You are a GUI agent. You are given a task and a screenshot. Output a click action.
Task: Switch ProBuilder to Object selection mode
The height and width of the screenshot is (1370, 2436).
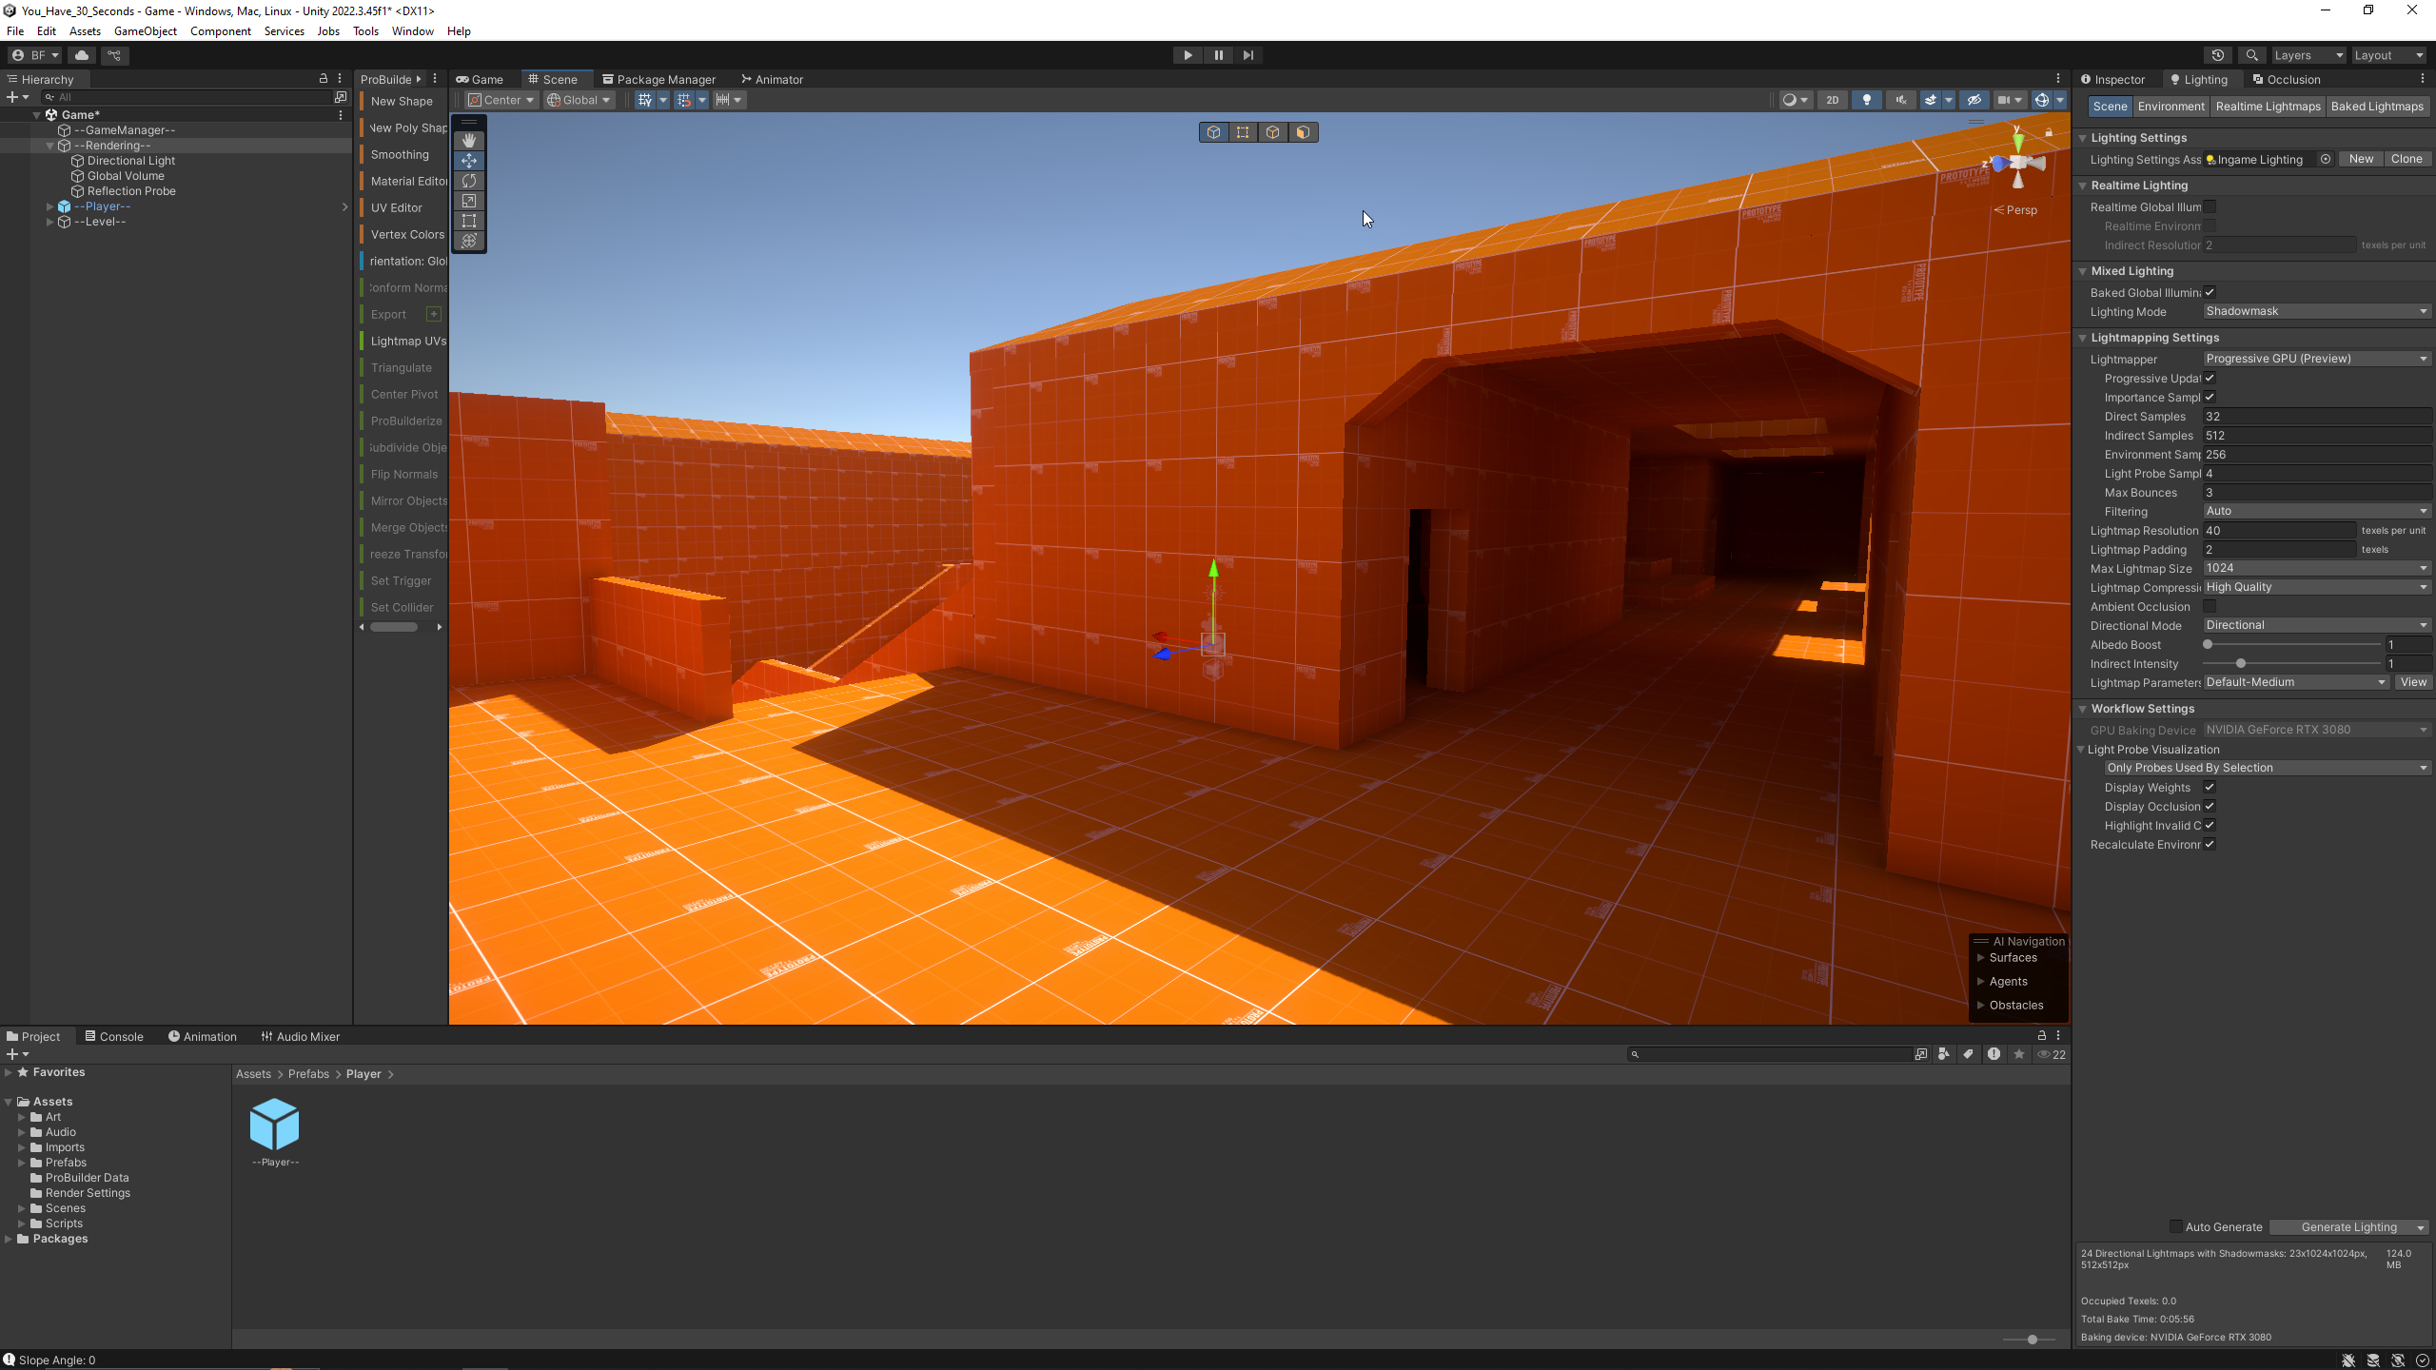click(1213, 132)
